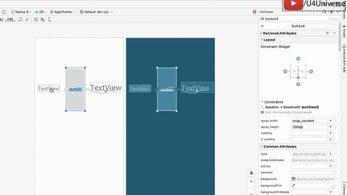Click the design button's right constraint handle
The width and height of the screenshot is (347, 195).
(x=85, y=89)
